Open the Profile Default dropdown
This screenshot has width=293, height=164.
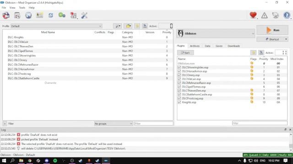point(56,26)
